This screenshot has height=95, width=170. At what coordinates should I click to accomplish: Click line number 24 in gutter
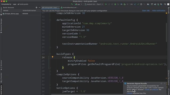[43, 58]
